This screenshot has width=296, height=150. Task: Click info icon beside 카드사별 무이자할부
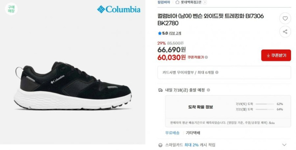point(217,72)
